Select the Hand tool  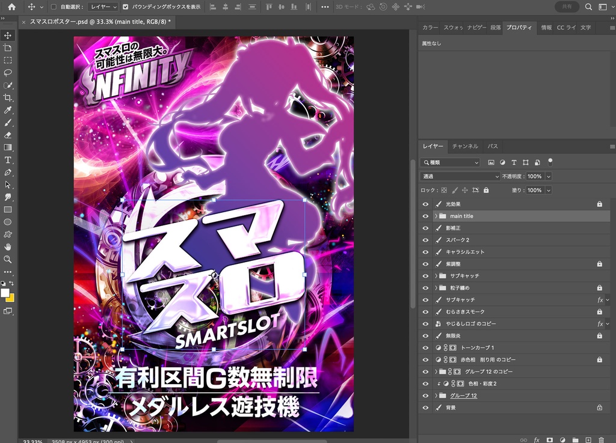click(x=8, y=247)
